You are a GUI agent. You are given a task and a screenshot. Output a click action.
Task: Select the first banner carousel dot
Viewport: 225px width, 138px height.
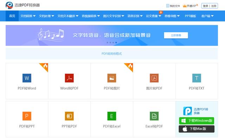108,42
